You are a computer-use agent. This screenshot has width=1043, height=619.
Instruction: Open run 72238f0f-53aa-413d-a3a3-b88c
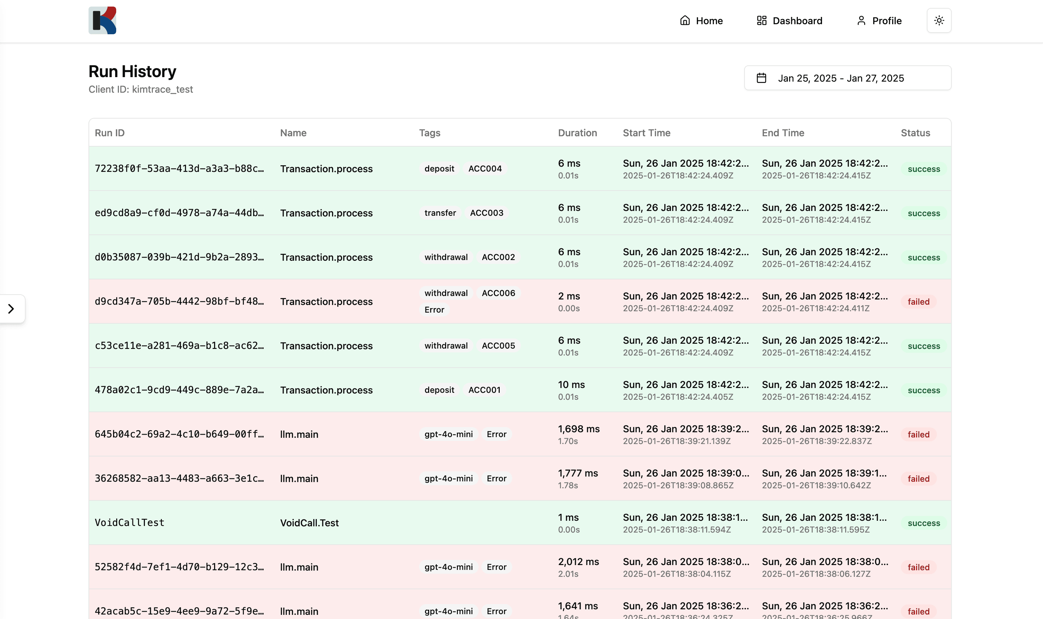pos(179,168)
